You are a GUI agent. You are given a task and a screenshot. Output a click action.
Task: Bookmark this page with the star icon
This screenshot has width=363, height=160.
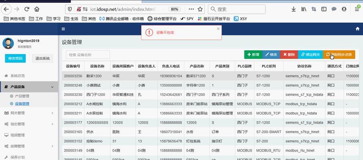200,9
